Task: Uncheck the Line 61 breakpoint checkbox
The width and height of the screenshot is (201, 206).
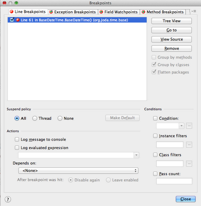Action: pos(12,20)
